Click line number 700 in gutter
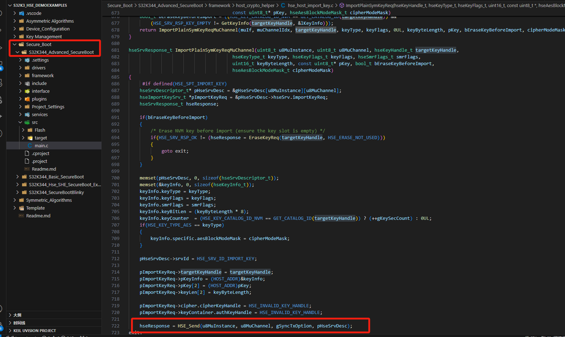This screenshot has width=565, height=337. pyautogui.click(x=115, y=178)
